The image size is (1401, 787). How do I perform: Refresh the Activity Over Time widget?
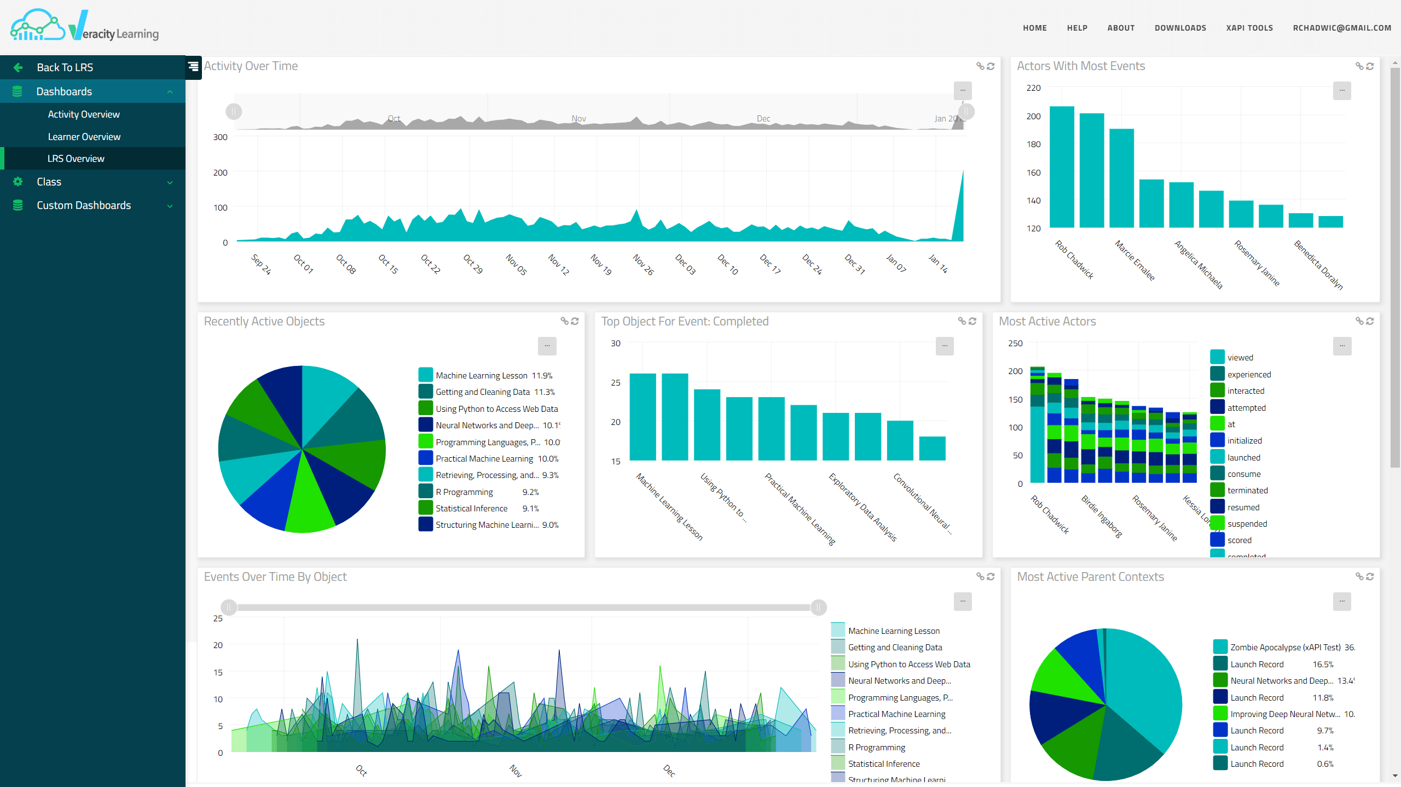(991, 66)
